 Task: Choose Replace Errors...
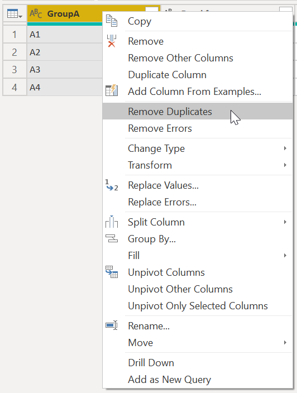coord(198,202)
